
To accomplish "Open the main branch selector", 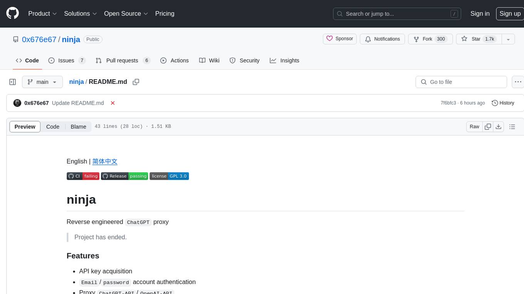I will (x=42, y=82).
